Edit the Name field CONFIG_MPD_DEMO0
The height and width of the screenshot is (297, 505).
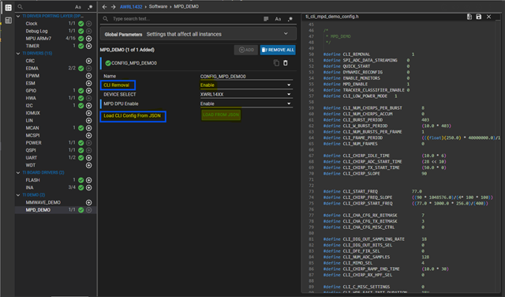pos(246,77)
